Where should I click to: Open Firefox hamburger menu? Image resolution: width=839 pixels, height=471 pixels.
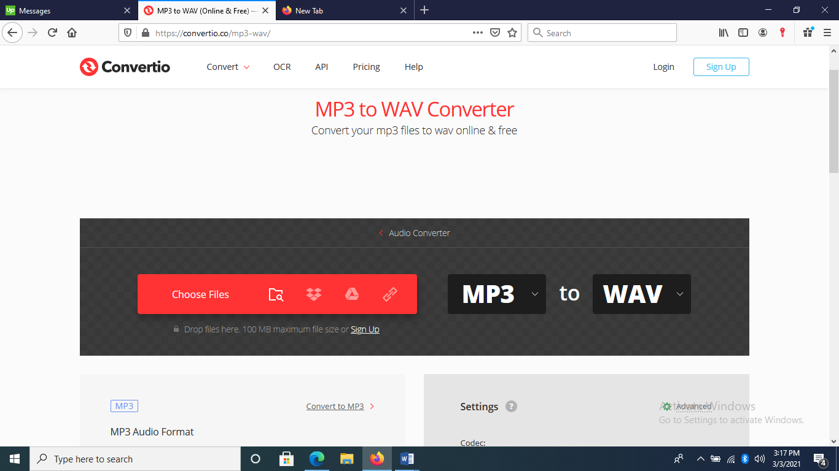pos(827,33)
